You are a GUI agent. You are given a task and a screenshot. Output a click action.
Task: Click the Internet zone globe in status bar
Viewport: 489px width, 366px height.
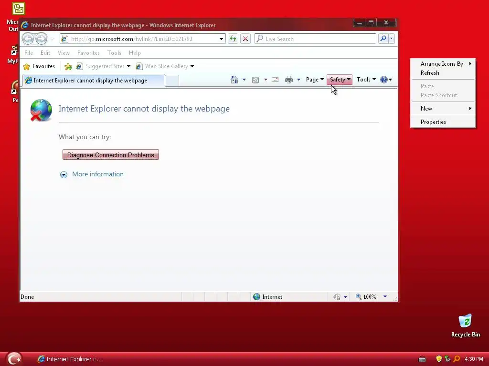256,297
